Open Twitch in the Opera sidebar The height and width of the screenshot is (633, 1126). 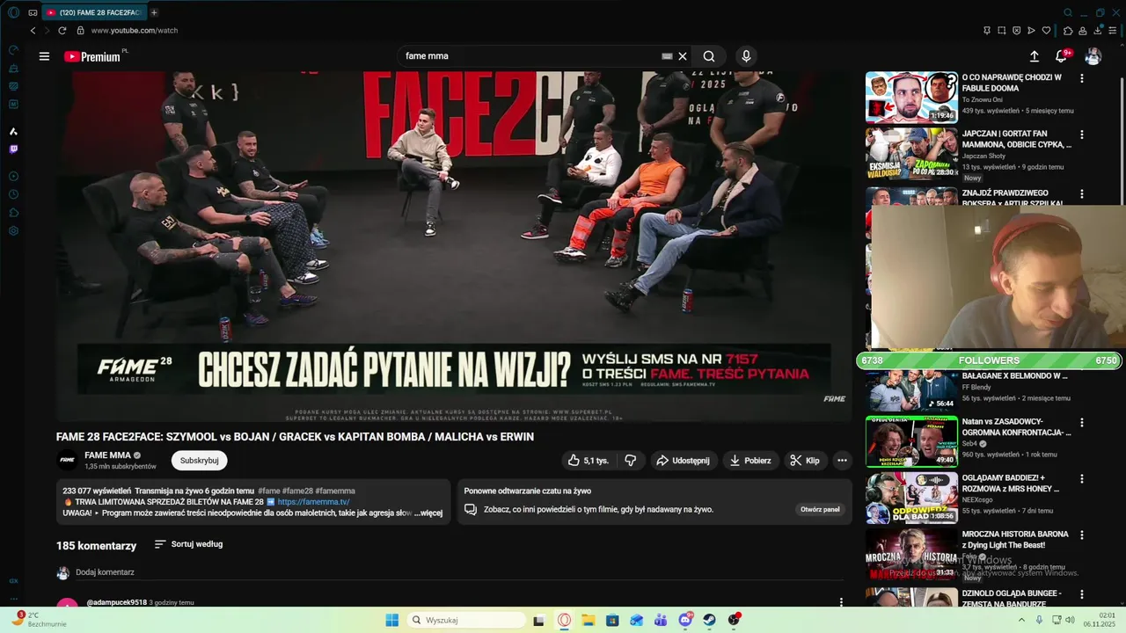pyautogui.click(x=13, y=149)
